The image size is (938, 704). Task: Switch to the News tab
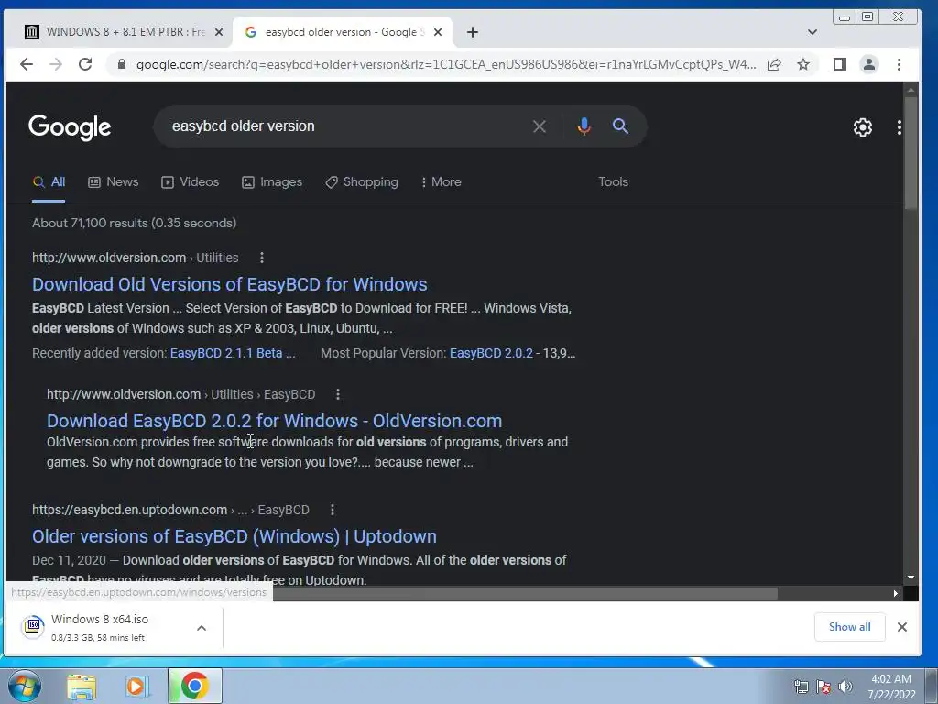pyautogui.click(x=113, y=182)
